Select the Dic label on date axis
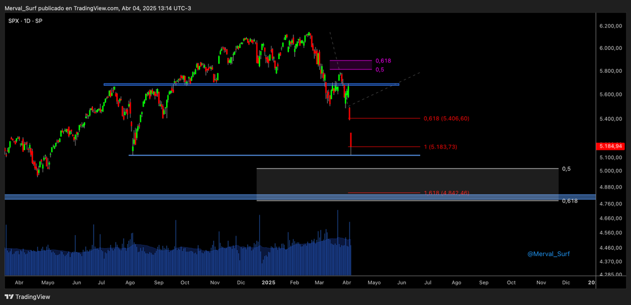The width and height of the screenshot is (631, 305). coord(241,282)
